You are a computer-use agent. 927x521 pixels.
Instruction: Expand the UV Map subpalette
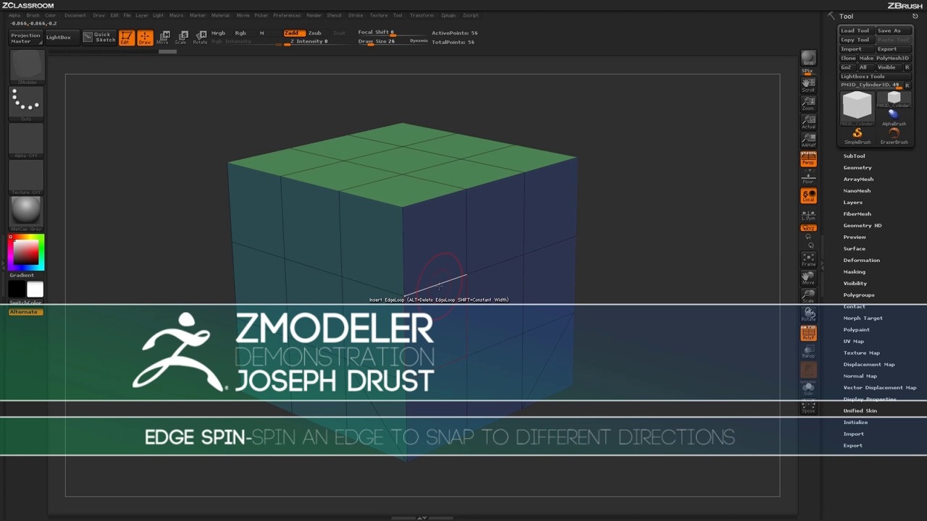coord(853,342)
